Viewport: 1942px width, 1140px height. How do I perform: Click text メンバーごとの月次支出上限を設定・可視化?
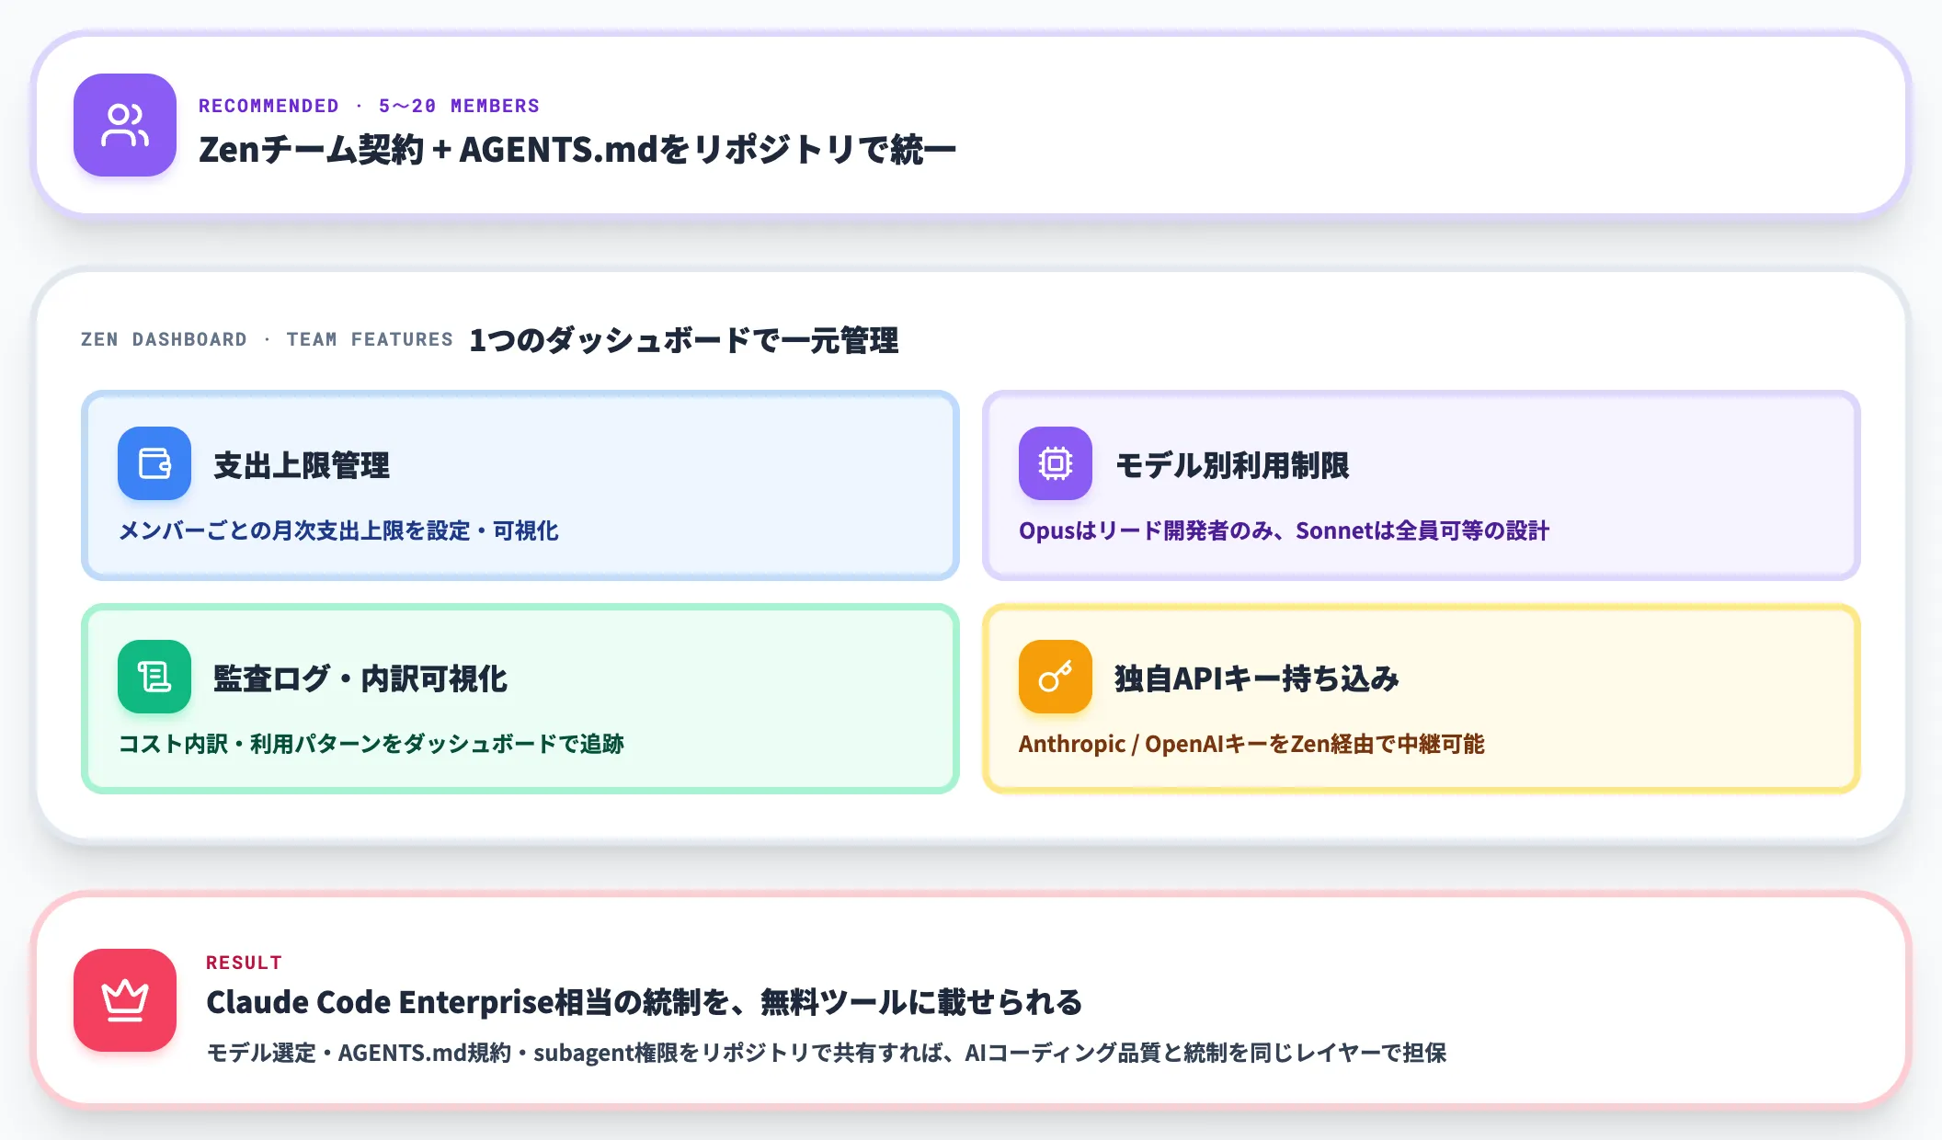[338, 530]
